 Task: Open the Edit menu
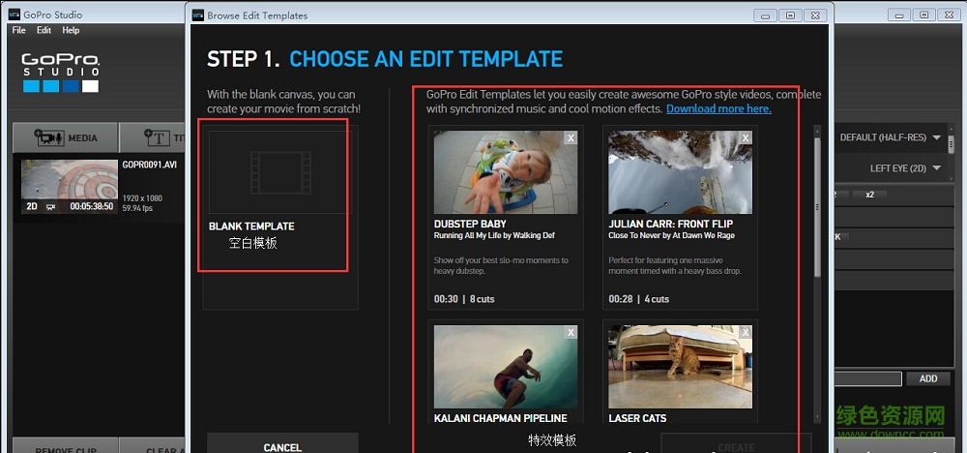(44, 31)
